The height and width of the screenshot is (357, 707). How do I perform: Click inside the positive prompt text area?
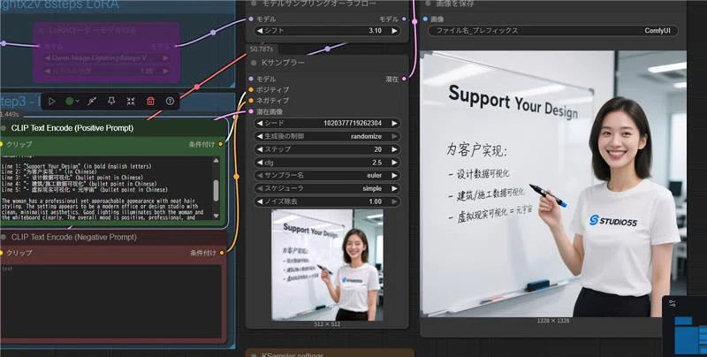click(x=106, y=188)
